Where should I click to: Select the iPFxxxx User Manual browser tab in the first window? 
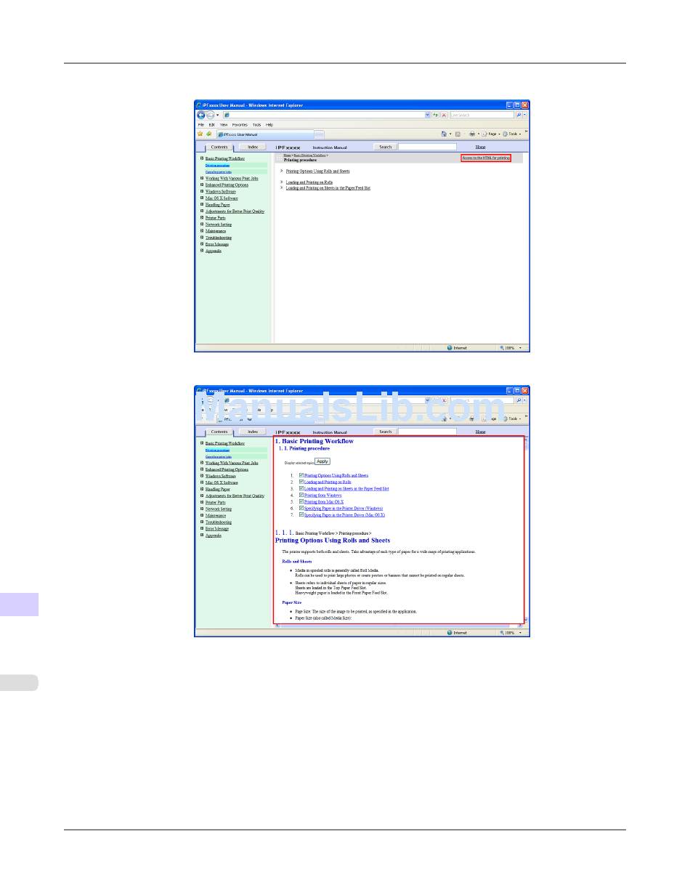tap(264, 134)
